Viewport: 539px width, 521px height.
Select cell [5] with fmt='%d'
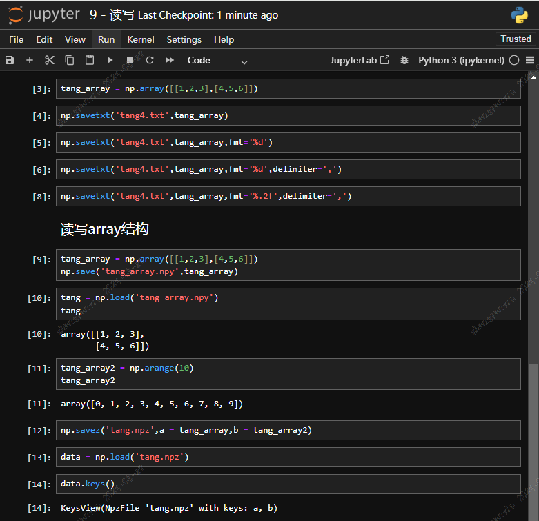288,142
